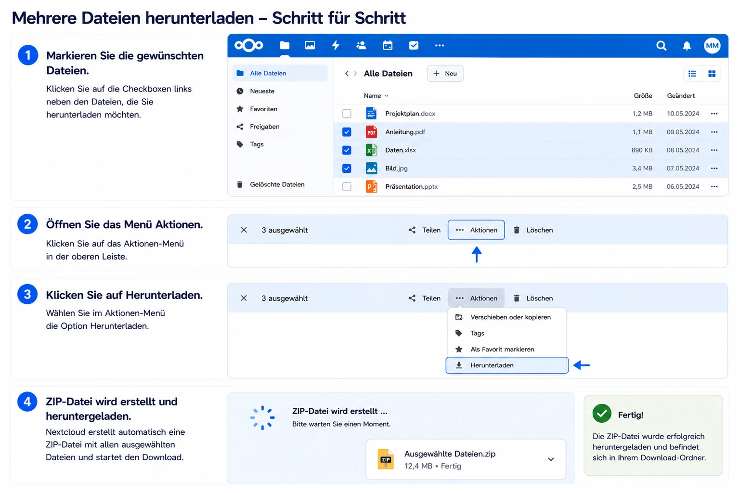
Task: Click file name Präsentation.pptx
Action: click(x=412, y=187)
